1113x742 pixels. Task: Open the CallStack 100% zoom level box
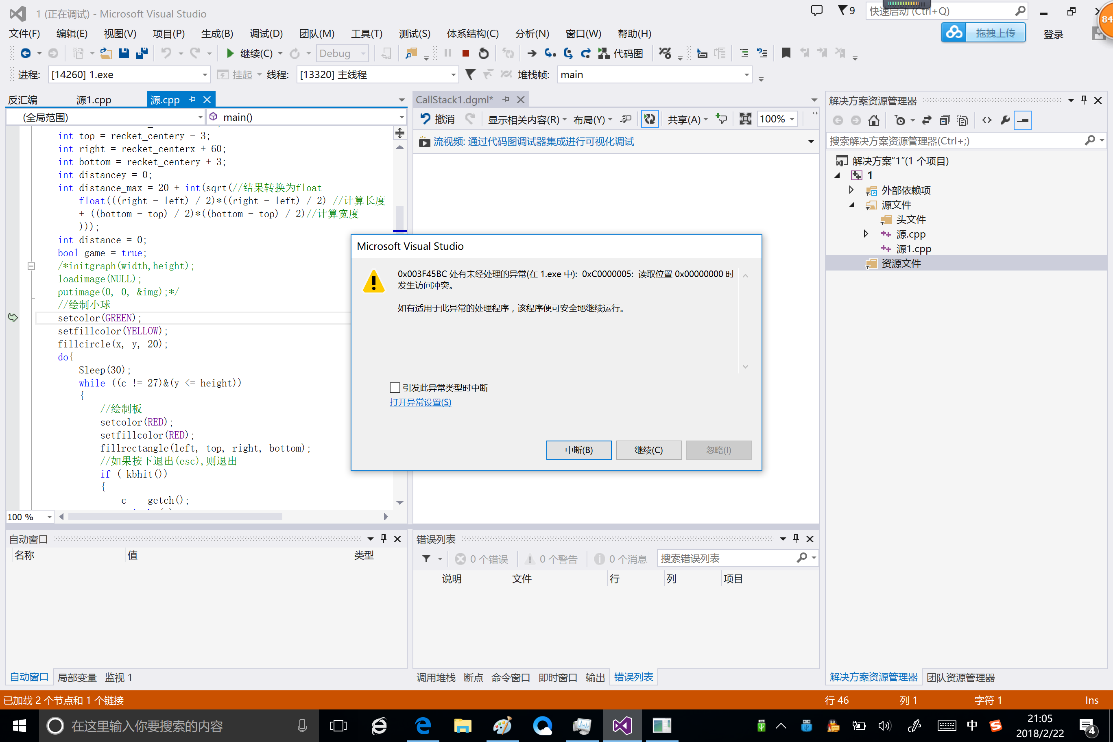click(777, 119)
